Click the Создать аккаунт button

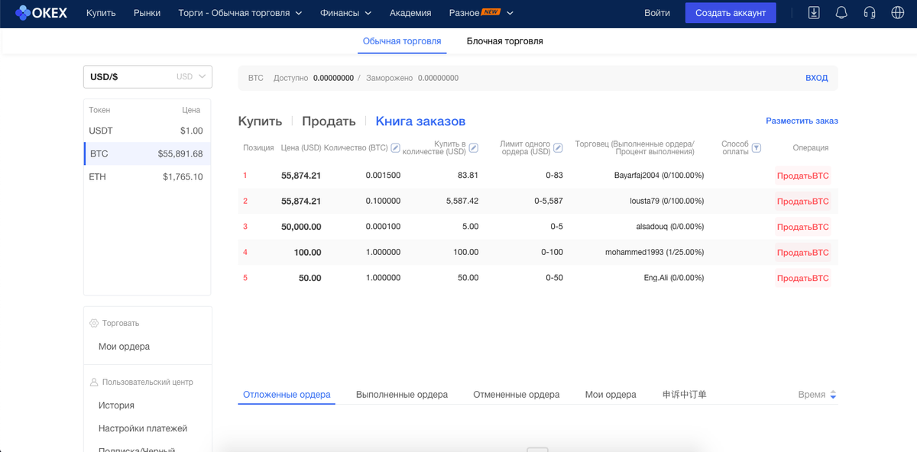tap(731, 13)
